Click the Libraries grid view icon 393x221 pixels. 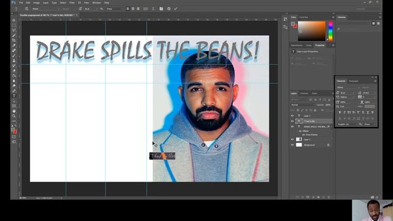373,23
